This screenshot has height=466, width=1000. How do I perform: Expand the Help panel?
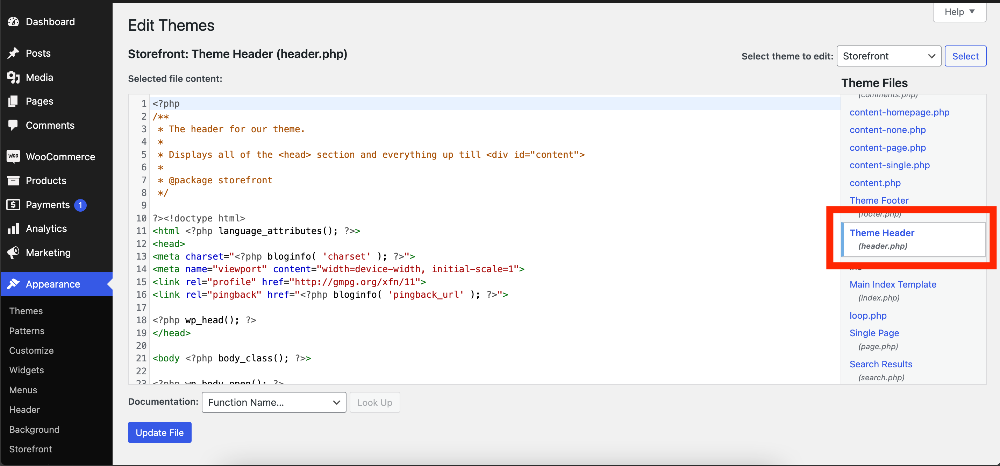[x=959, y=12]
